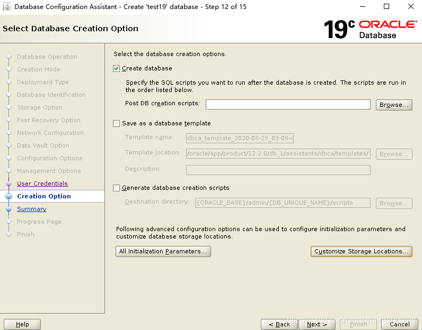Click the Template name field
The width and height of the screenshot is (422, 330).
[x=240, y=138]
